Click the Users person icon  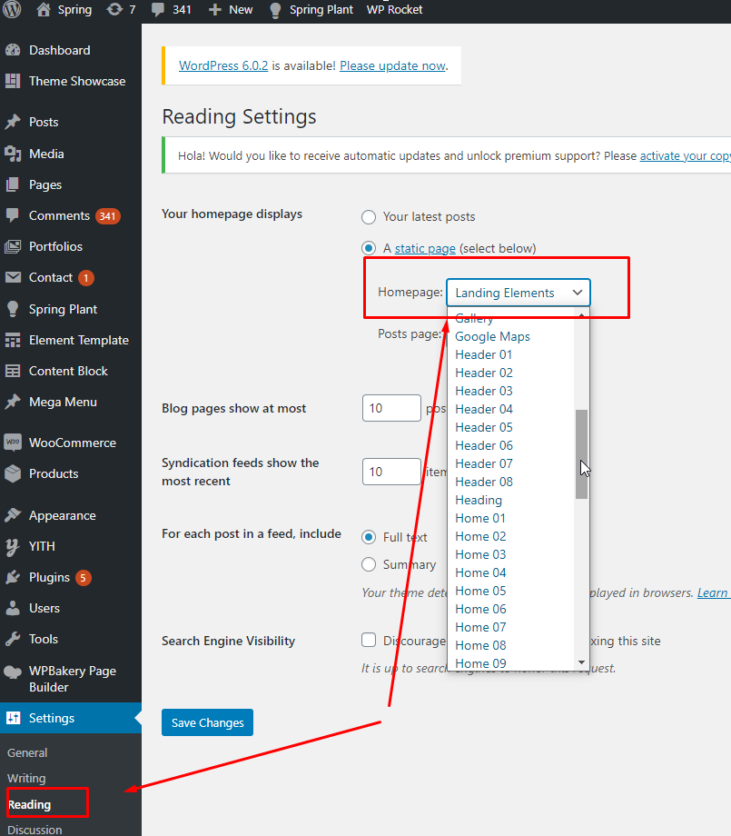point(13,608)
